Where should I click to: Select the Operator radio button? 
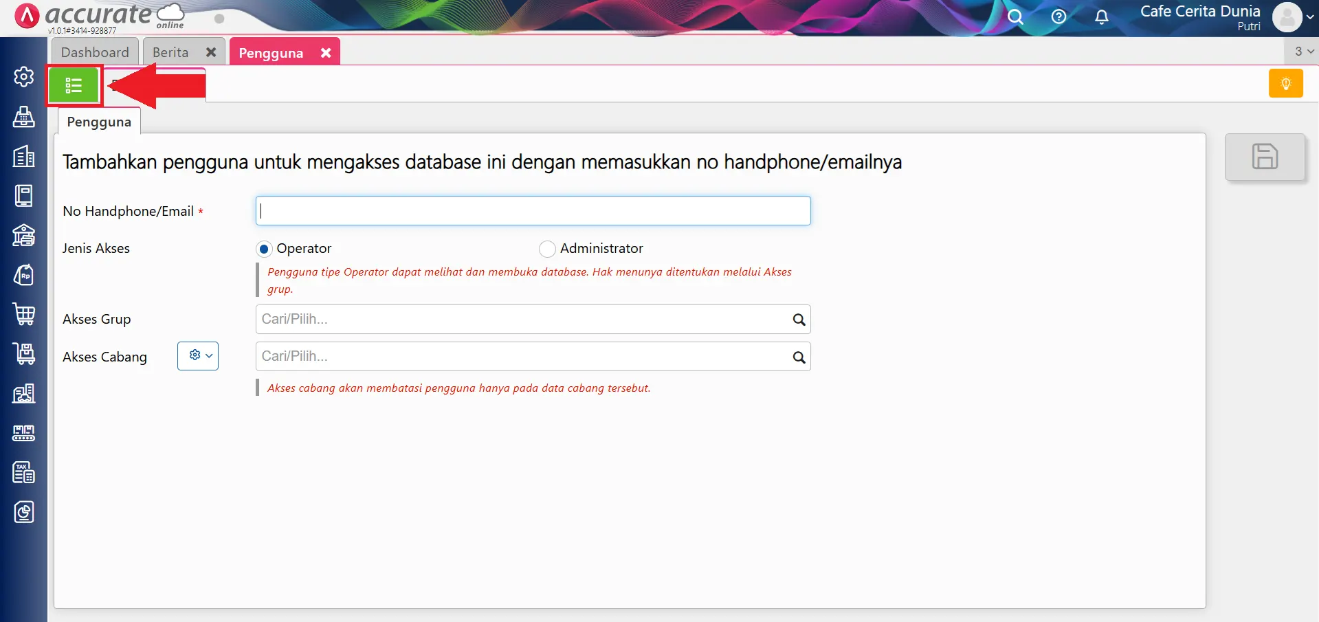(264, 249)
